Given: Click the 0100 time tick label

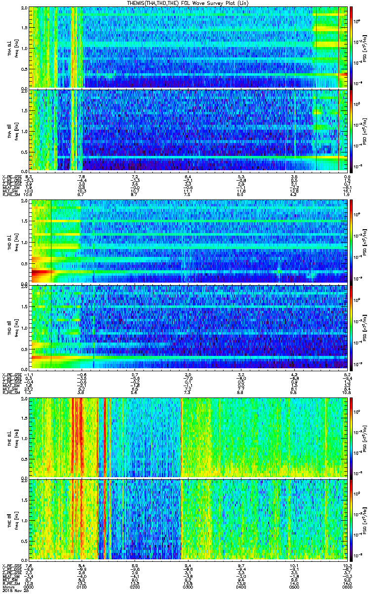Looking at the screenshot, I should point(83,587).
